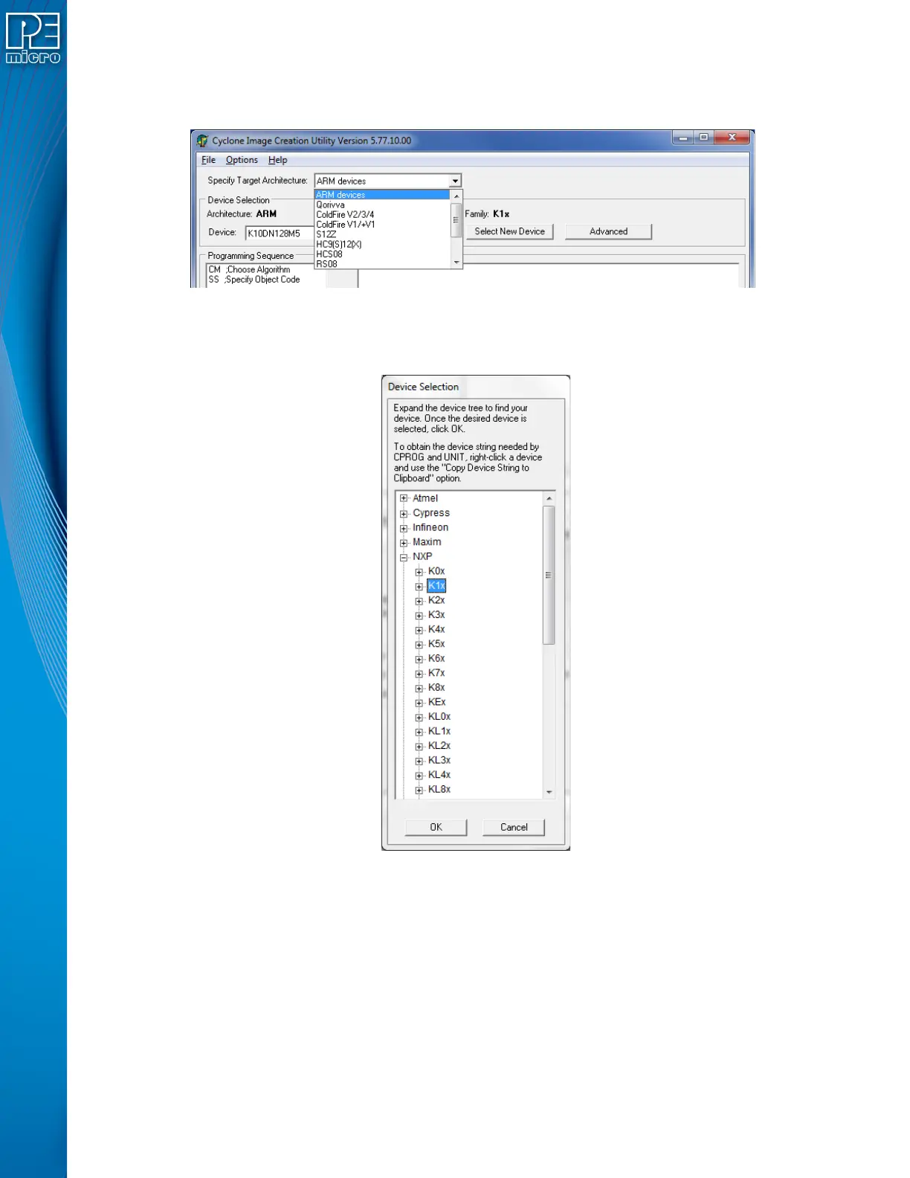
Task: Click the Cyclone Image Creation Utility title icon
Action: (x=202, y=141)
